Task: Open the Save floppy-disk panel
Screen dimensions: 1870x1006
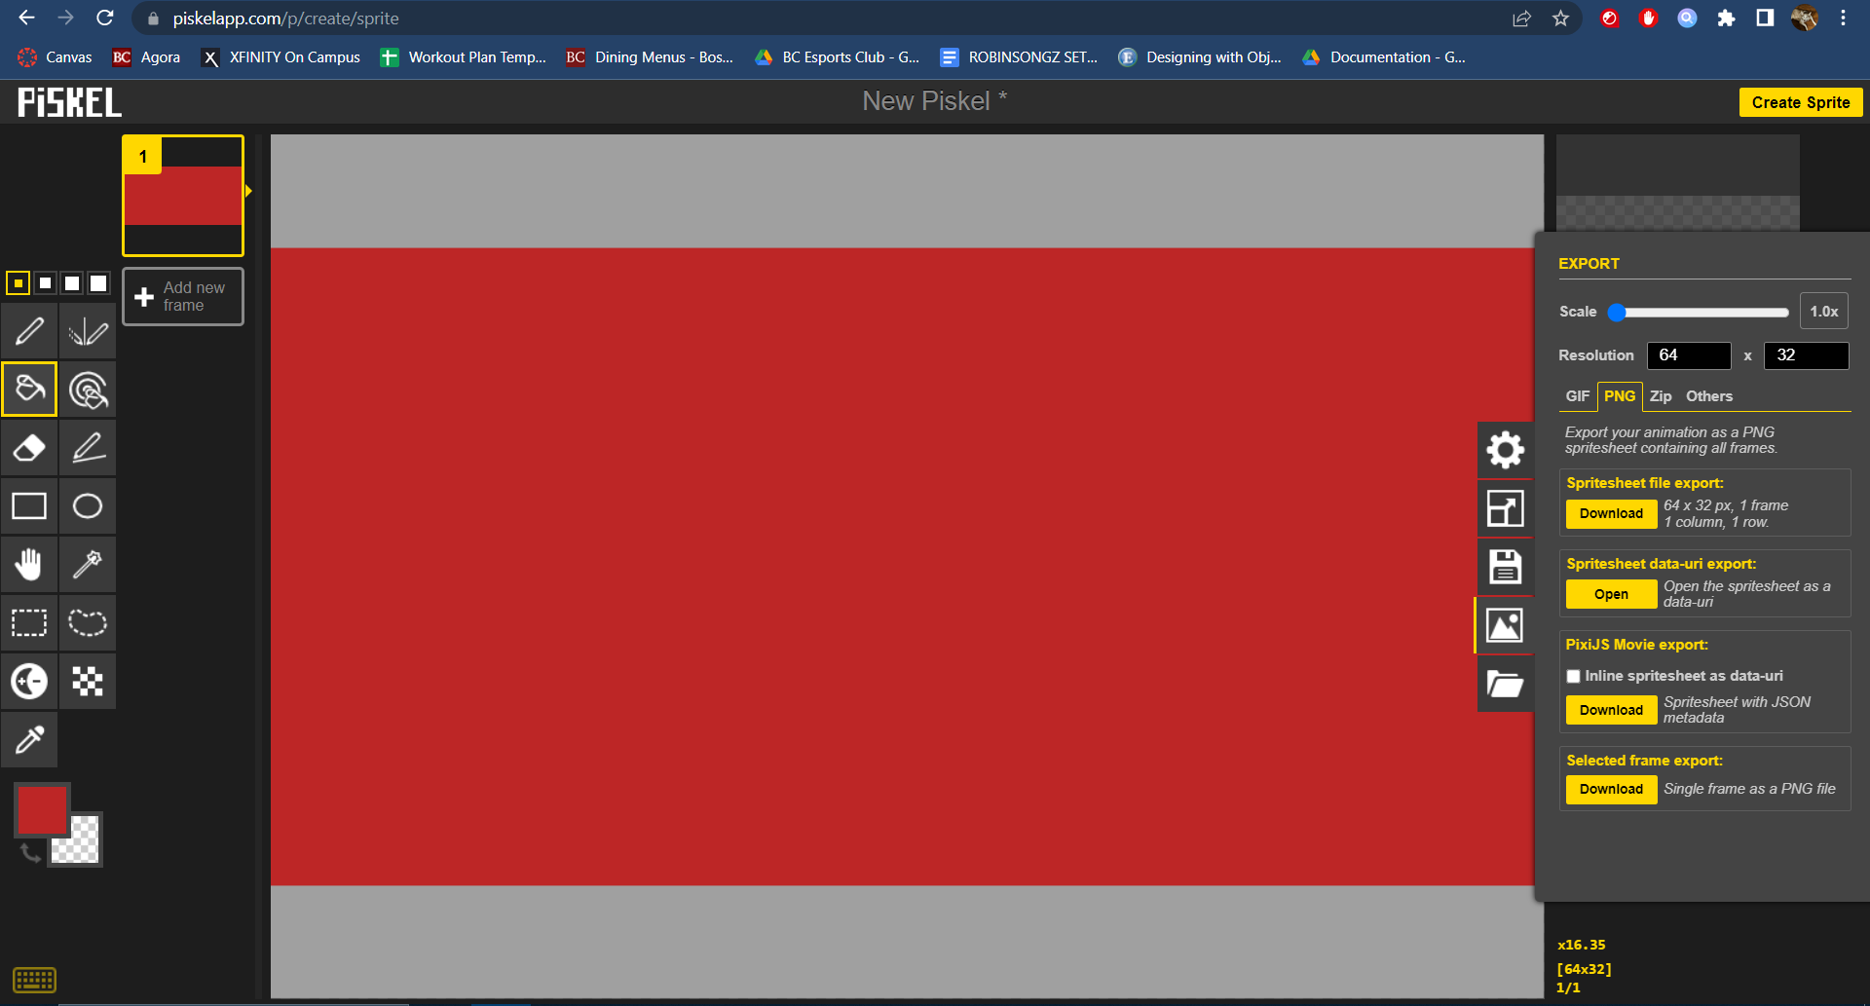Action: [1505, 567]
